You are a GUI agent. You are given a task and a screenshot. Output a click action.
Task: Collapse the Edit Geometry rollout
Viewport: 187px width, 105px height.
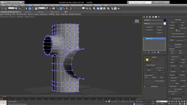click(178, 44)
